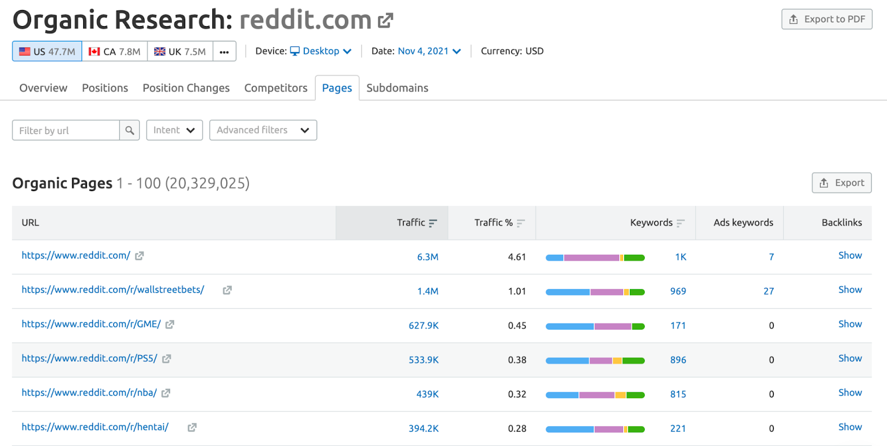
Task: Open the r/wallstreetbets URL link
Action: click(x=113, y=290)
